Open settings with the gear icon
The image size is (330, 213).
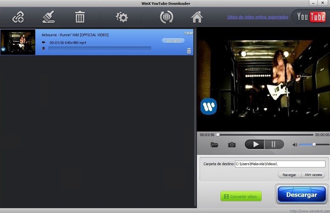(122, 17)
